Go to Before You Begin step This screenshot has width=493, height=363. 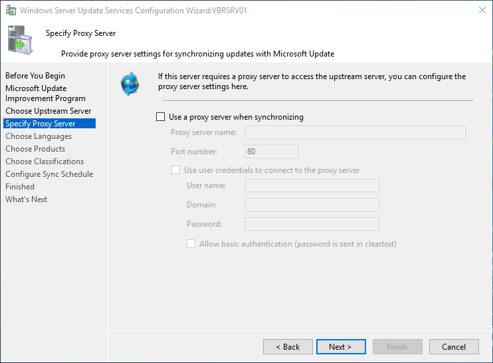coord(35,76)
